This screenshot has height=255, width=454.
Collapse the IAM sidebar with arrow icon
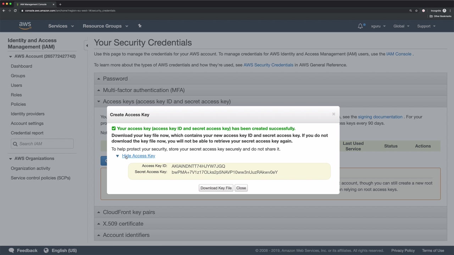87,45
